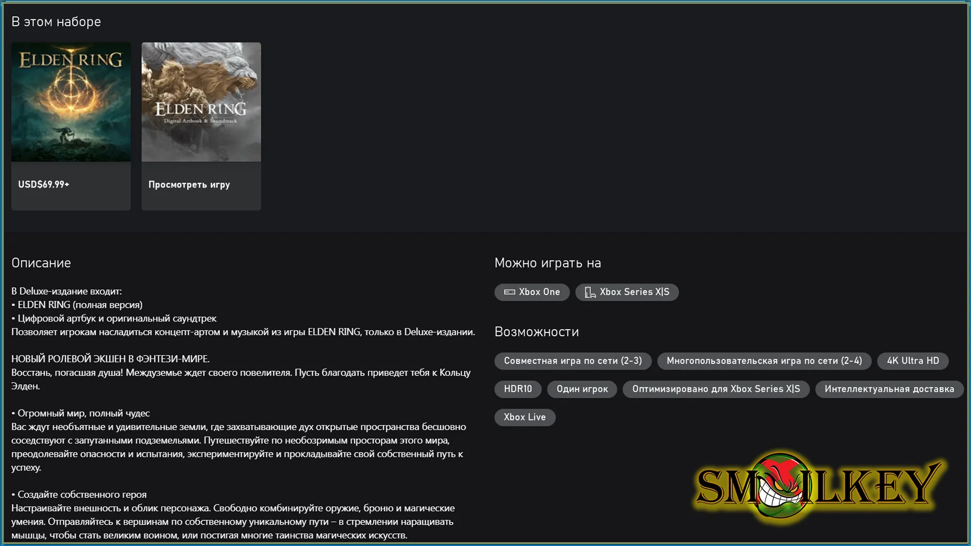The height and width of the screenshot is (546, 971).
Task: Click the 'Возможности' section heading
Action: tap(537, 332)
